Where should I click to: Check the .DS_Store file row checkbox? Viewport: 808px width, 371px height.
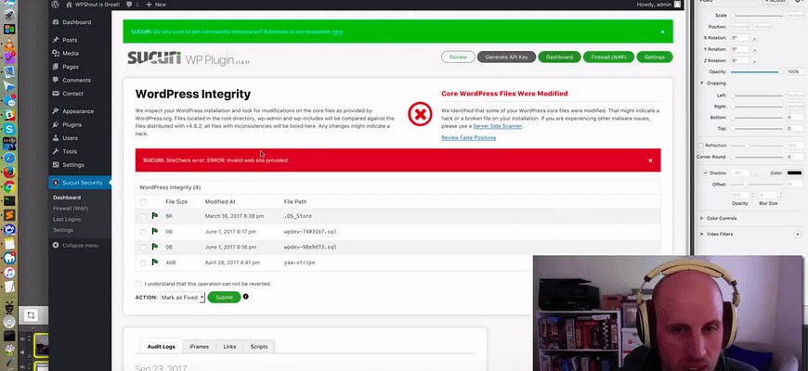click(143, 216)
